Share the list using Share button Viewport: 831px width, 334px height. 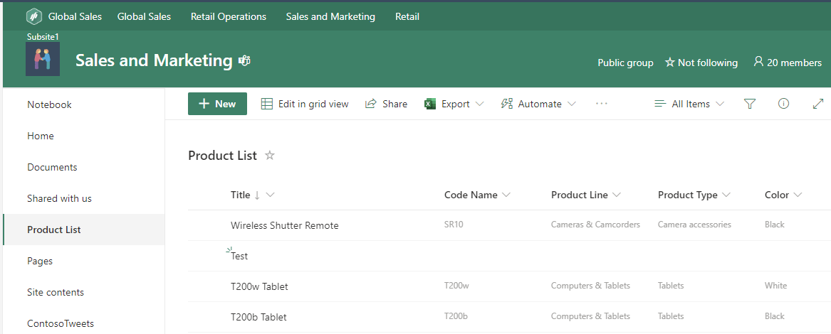[386, 104]
